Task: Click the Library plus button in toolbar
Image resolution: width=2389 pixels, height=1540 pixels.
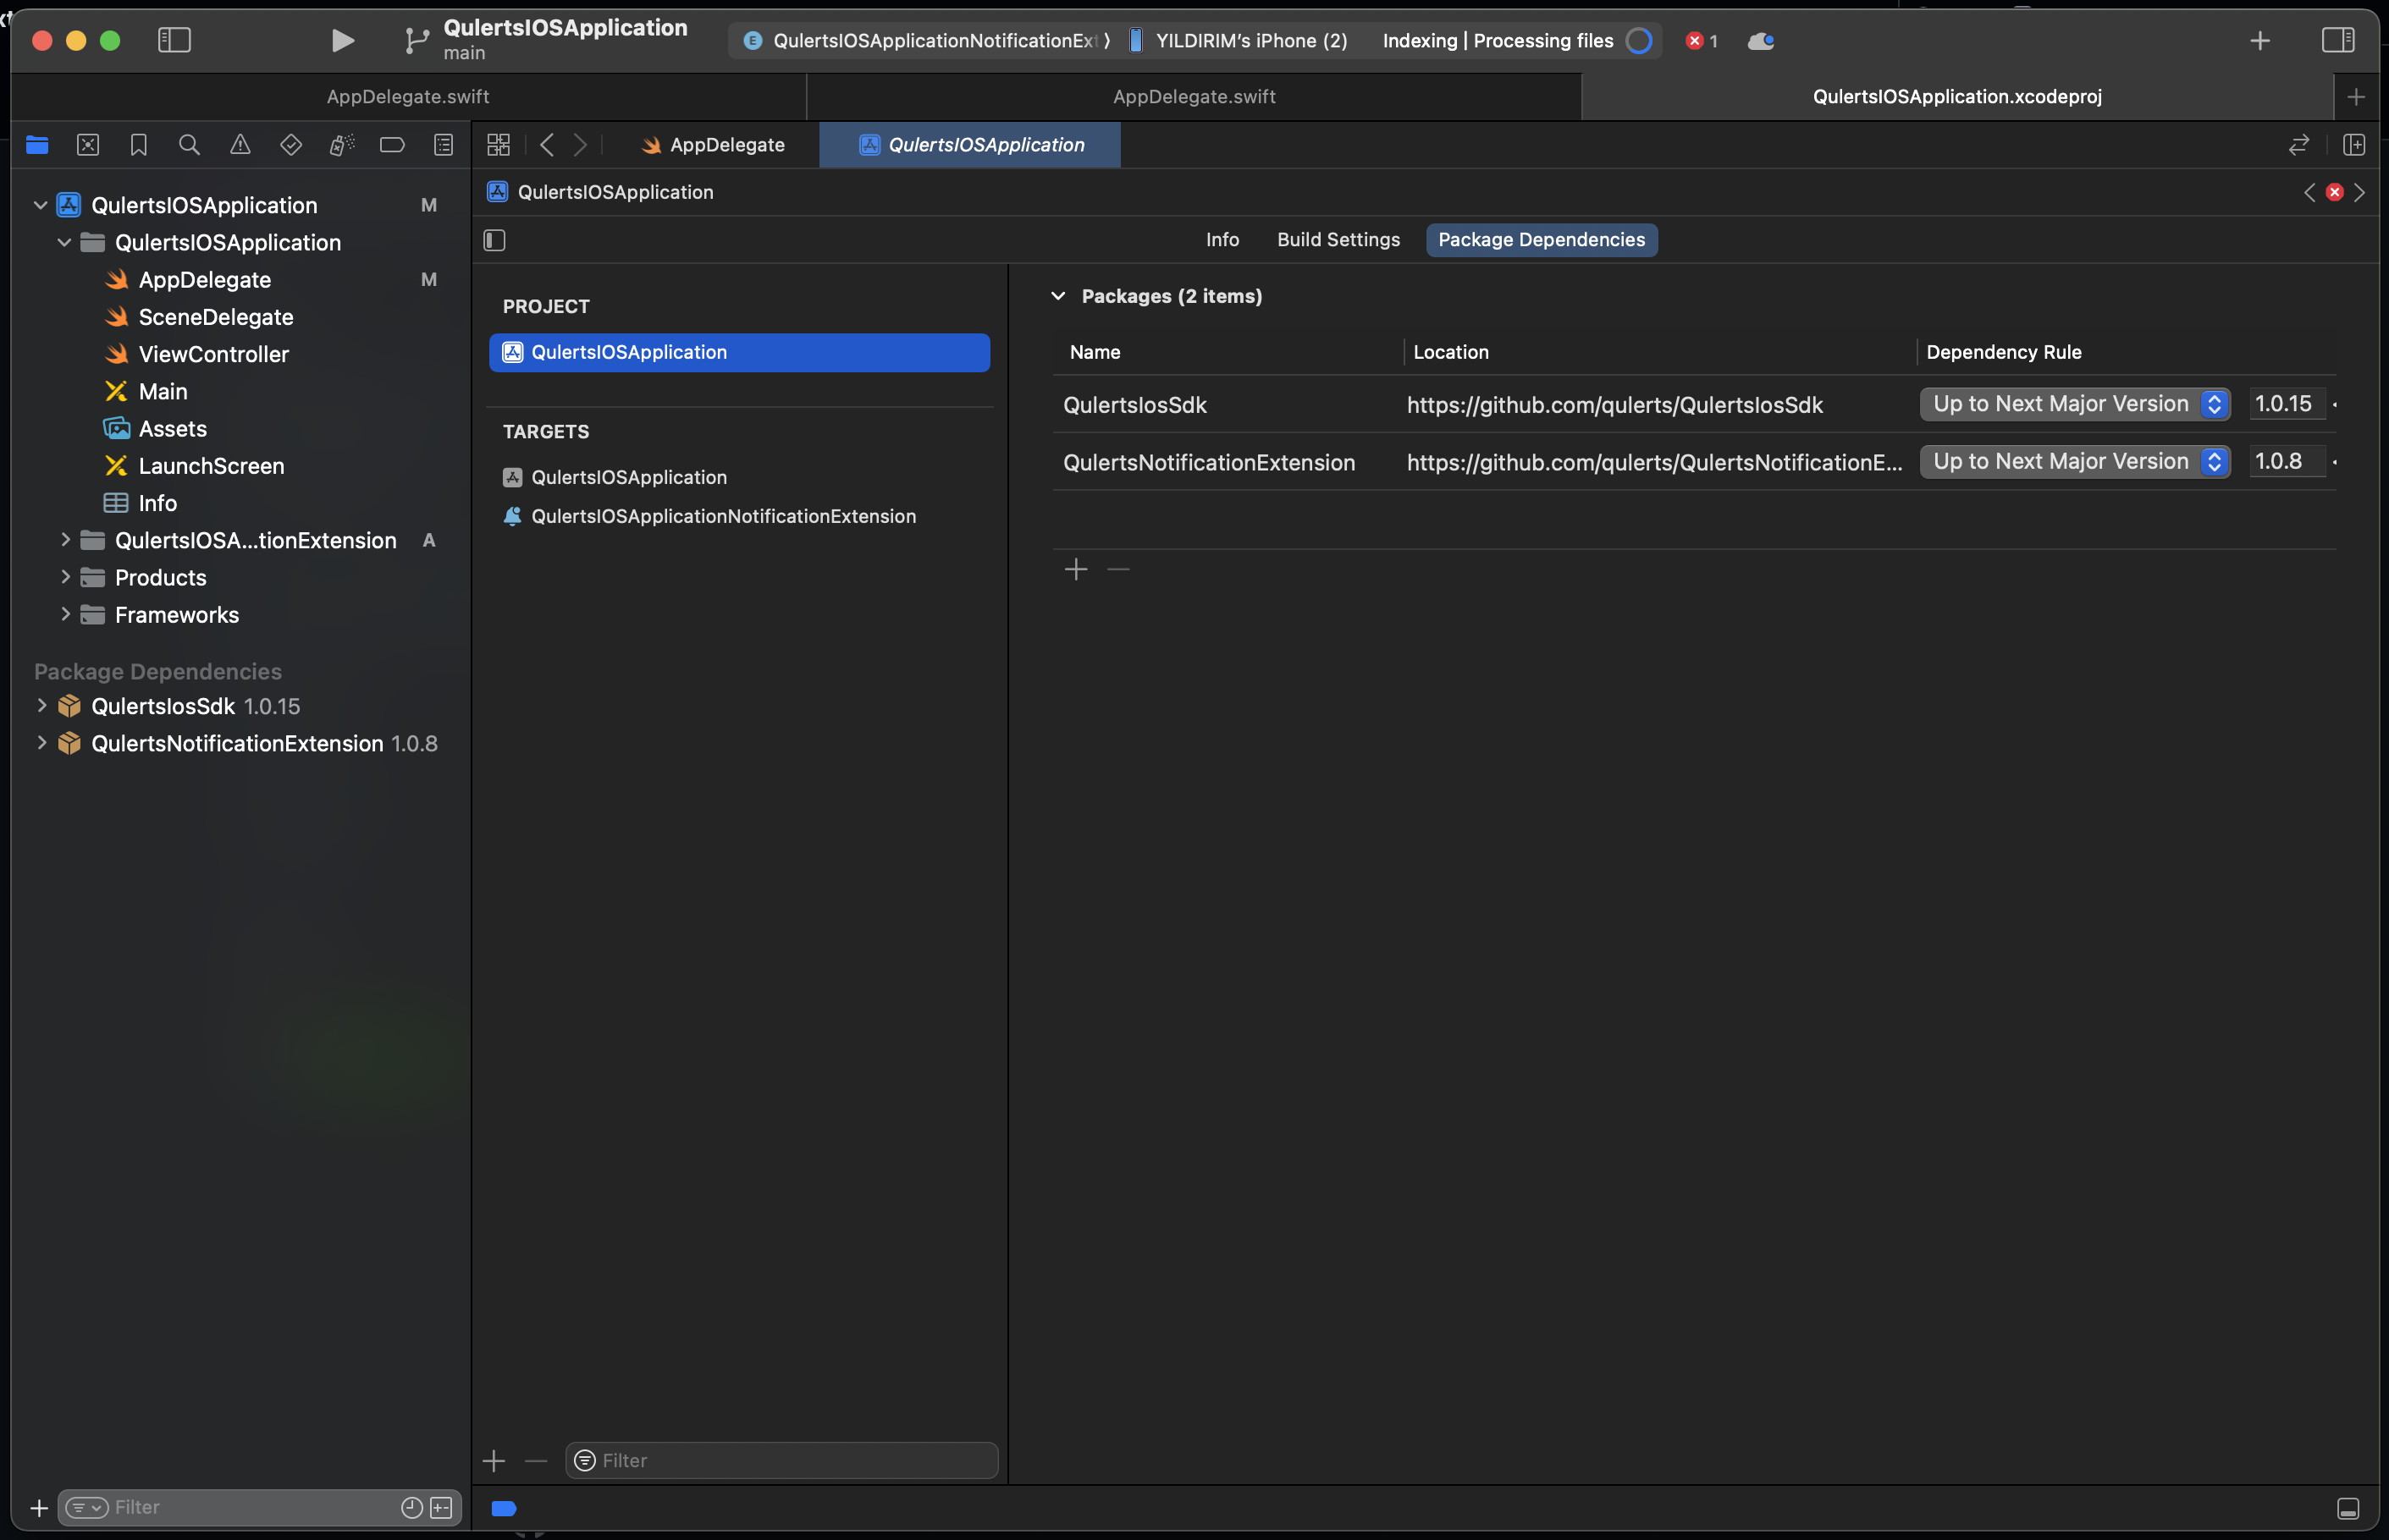Action: tap(2259, 40)
